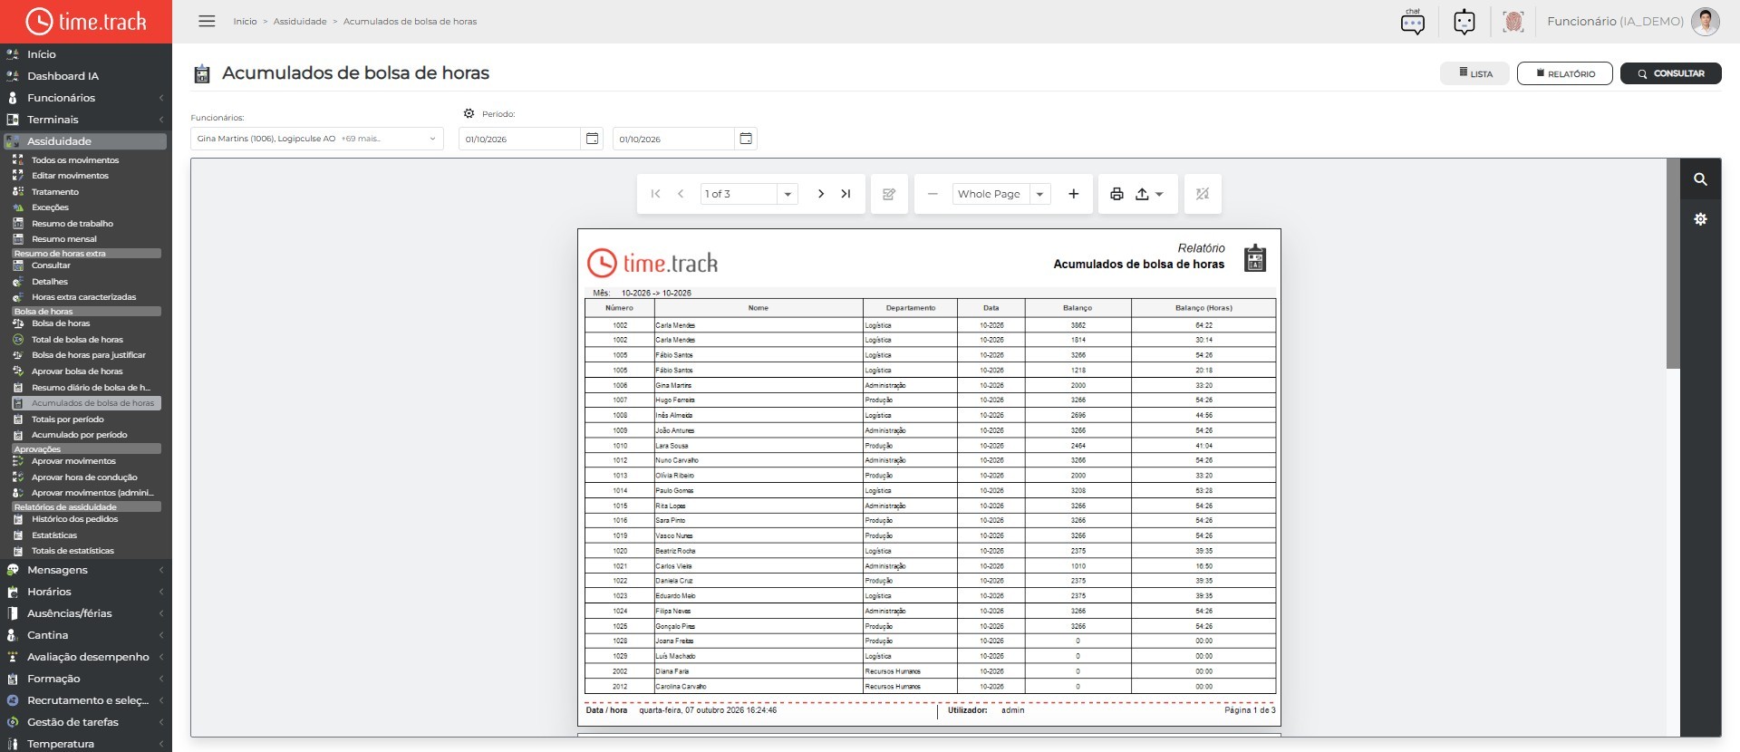Open the export options dropdown
Viewport: 1740px width, 752px height.
pos(1149,194)
